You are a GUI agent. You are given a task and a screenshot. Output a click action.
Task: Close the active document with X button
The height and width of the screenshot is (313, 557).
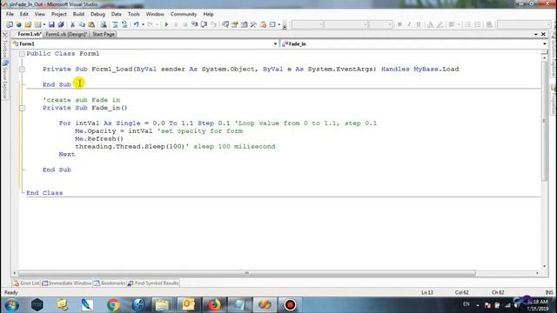pyautogui.click(x=543, y=35)
